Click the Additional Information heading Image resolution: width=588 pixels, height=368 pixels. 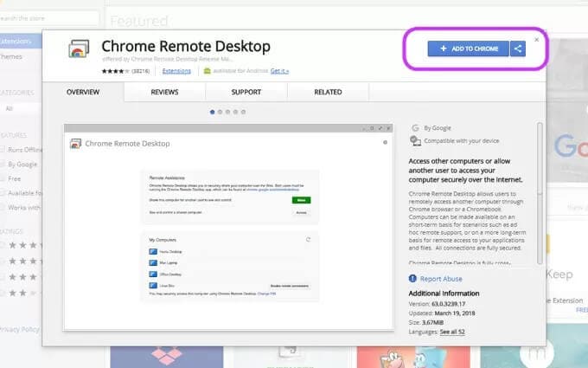click(x=444, y=294)
